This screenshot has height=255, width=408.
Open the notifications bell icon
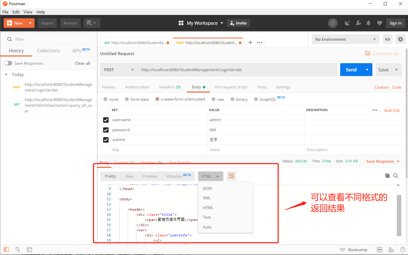369,23
